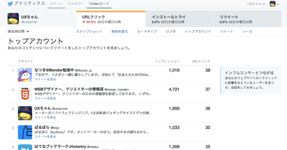Expand the UXちゃん account dropdown in header
This screenshot has height=150, width=287.
click(256, 4)
